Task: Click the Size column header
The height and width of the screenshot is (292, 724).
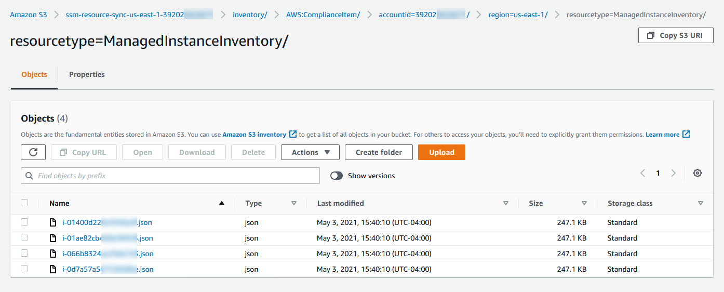Action: [536, 203]
